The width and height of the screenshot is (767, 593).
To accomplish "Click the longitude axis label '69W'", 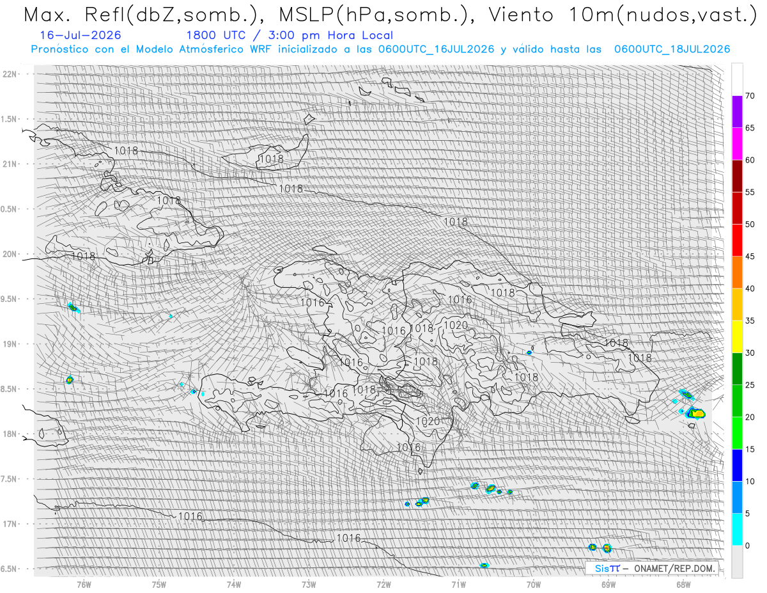I will pyautogui.click(x=608, y=583).
